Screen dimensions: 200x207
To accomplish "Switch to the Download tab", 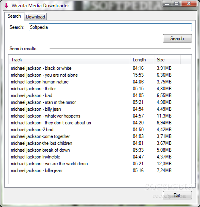I will [x=36, y=17].
